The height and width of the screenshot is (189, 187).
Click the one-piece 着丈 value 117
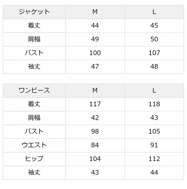pos(95,104)
